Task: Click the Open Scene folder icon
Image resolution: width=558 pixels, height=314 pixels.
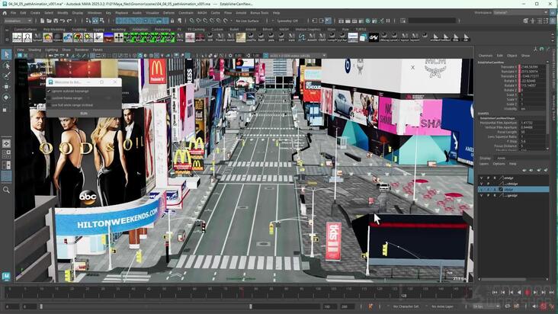Action: point(49,21)
